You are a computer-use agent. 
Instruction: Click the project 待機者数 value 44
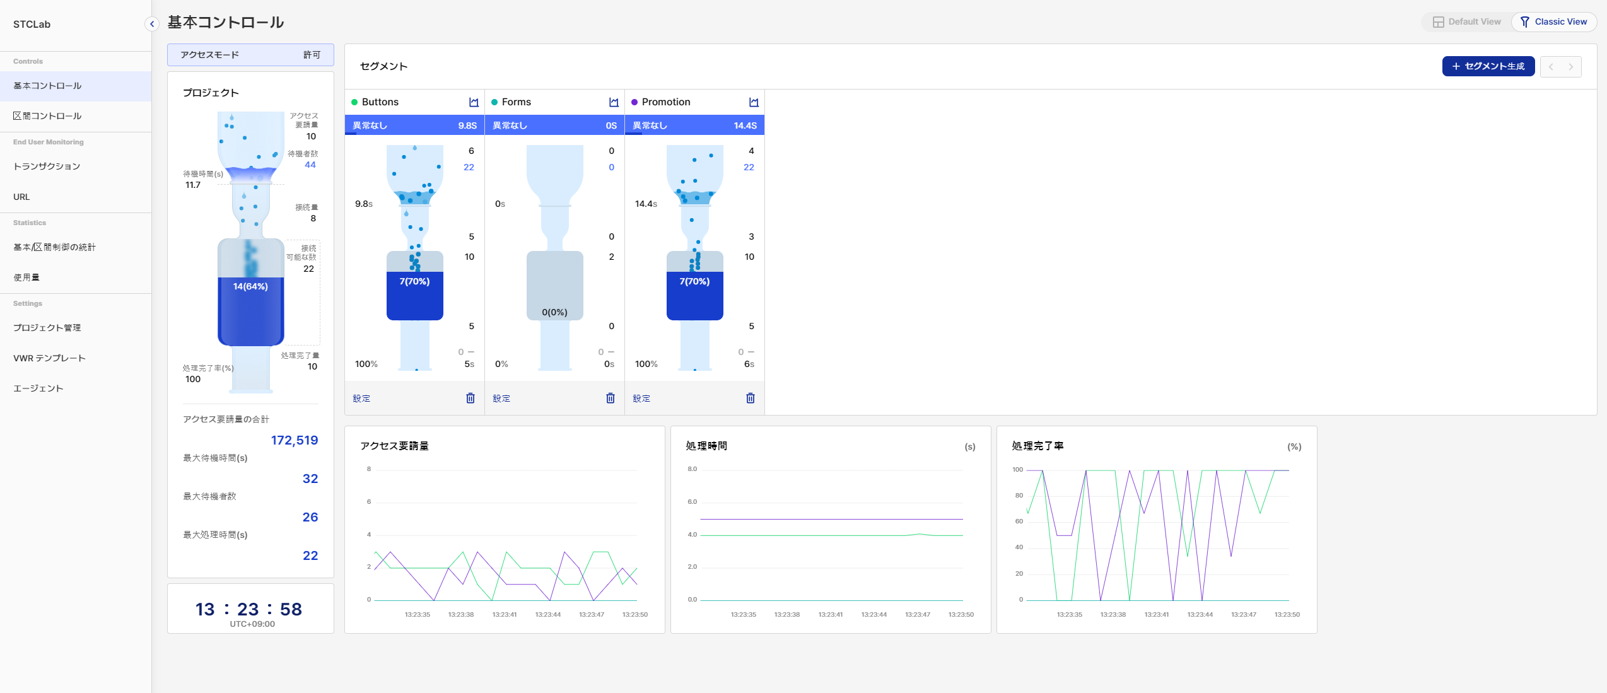tap(310, 165)
